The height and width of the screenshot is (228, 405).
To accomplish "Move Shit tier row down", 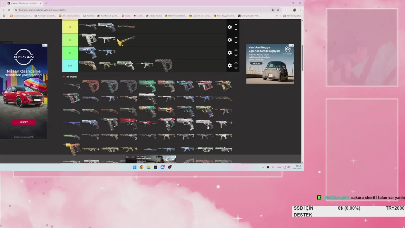I will coord(236,68).
